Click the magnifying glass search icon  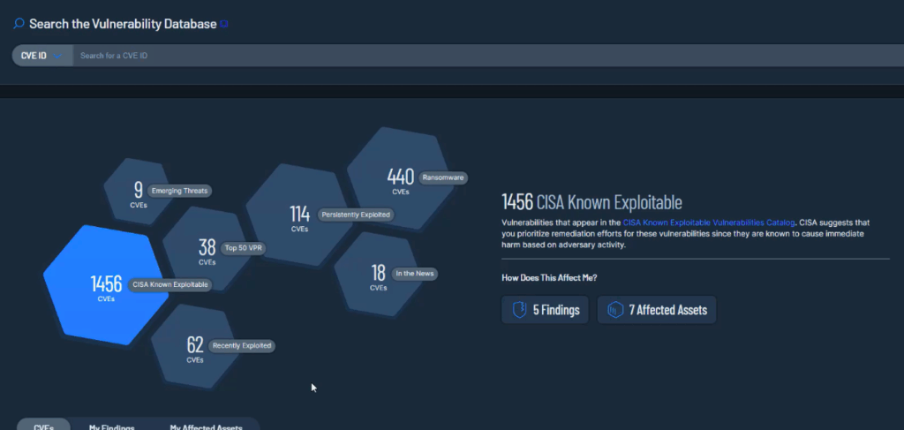(19, 24)
